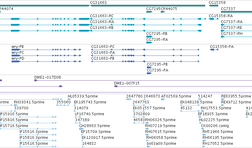Select the 514247 feature label
Image resolution: width=252 pixels, height=148 pixels.
205,96
